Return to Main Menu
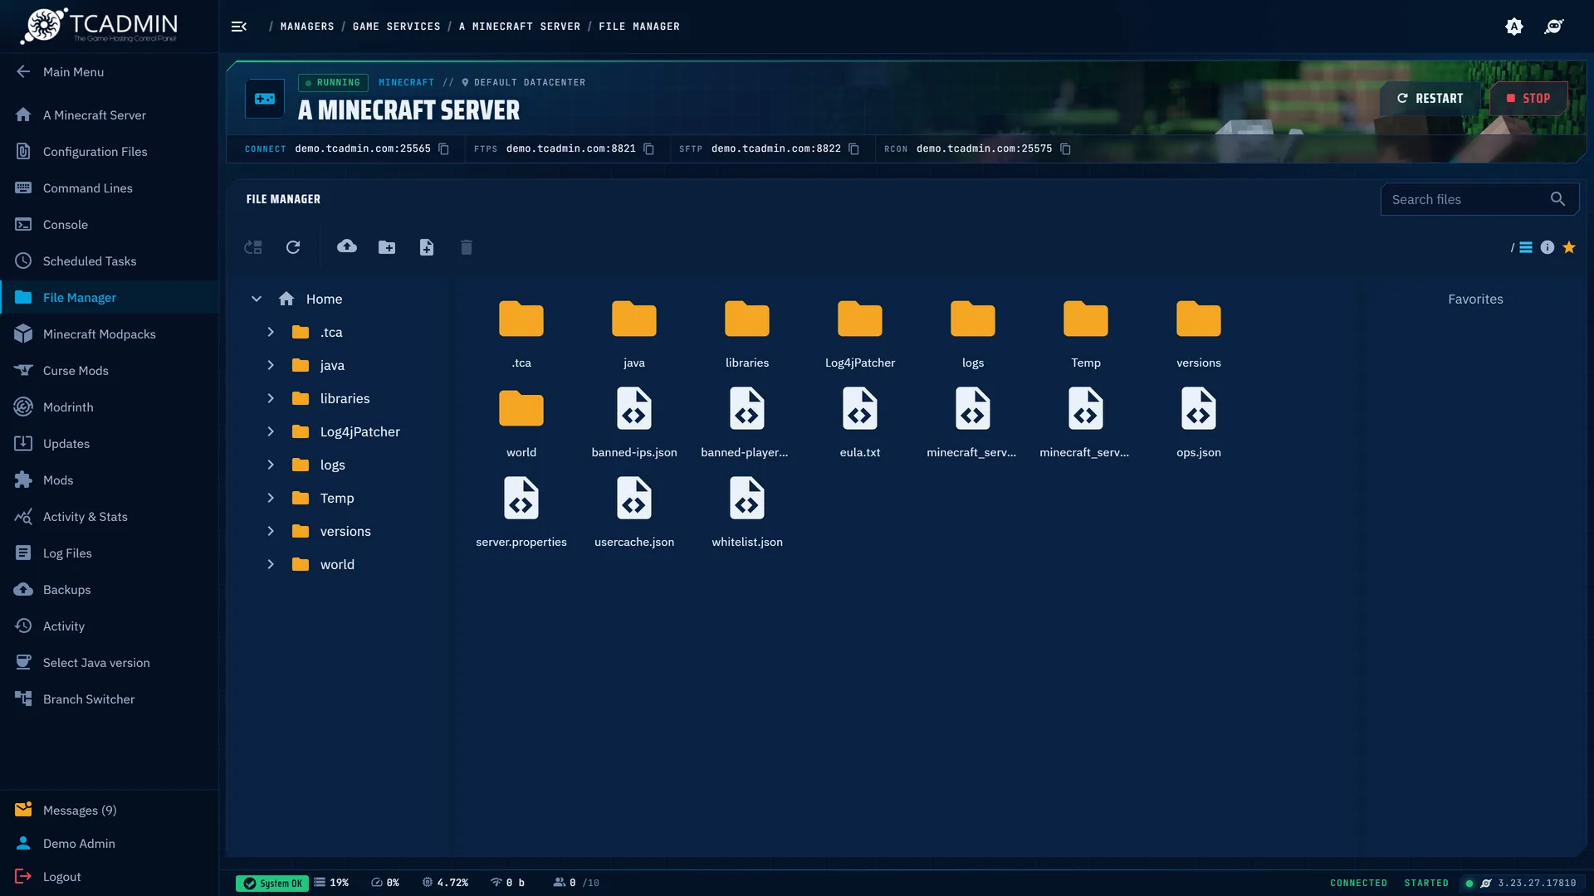The image size is (1594, 896). [x=110, y=71]
